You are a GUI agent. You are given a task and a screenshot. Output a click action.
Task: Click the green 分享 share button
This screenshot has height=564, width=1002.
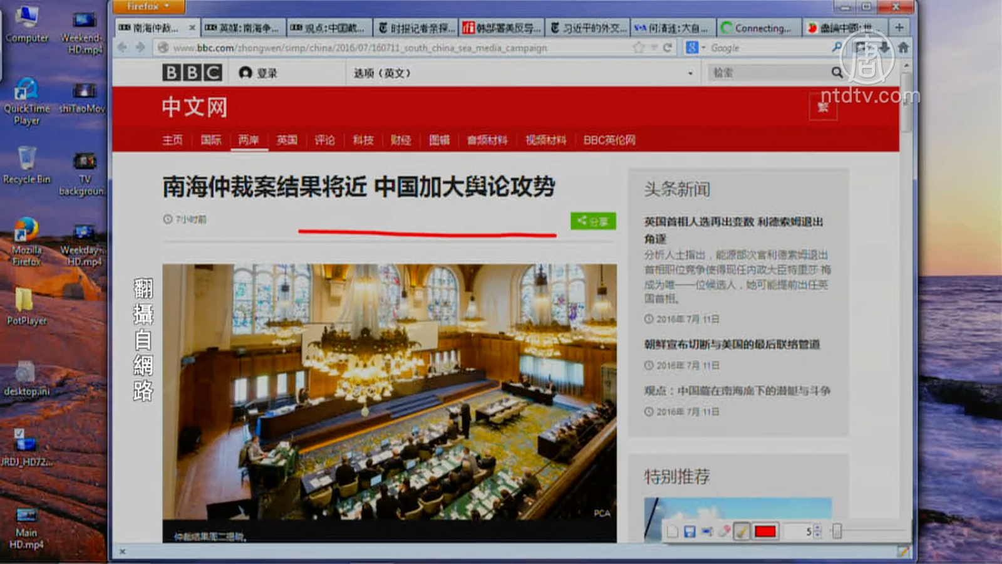[x=592, y=221]
